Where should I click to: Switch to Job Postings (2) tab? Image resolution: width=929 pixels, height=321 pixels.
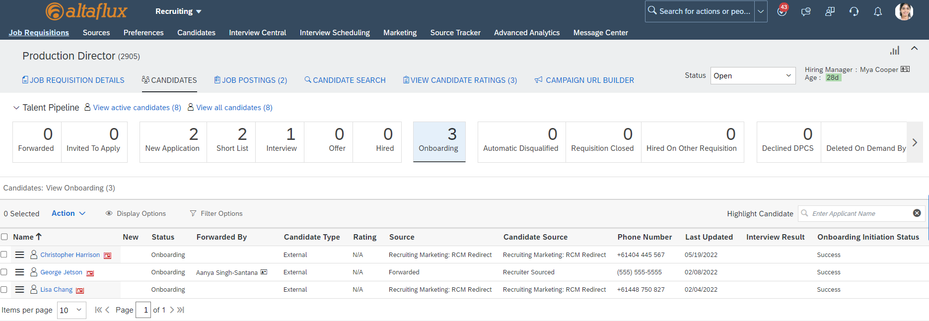point(251,80)
